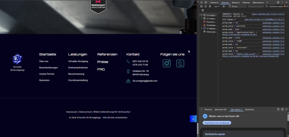Expand the 12 повідо… list-icon row arrow
This screenshot has height=137, width=289.
(x=201, y=15)
